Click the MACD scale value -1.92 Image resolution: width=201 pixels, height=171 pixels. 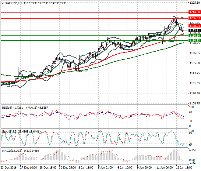(192, 163)
